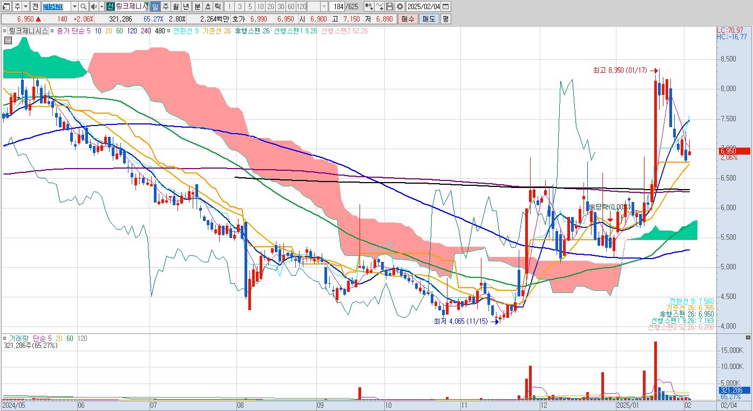Screen dimensions: 753x411
Task: Click the small square marker before 링크제니시스 legend
Action: click(5, 31)
